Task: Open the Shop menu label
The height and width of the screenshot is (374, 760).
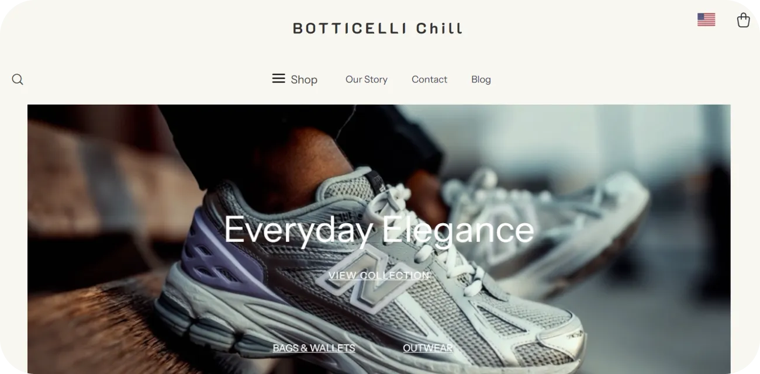Action: click(304, 79)
